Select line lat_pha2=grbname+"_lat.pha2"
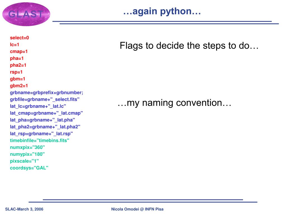 [x=45, y=127]
